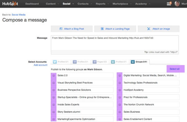Click 'Publish to the following groups' text
The width and height of the screenshot is (187, 122).
point(77,69)
